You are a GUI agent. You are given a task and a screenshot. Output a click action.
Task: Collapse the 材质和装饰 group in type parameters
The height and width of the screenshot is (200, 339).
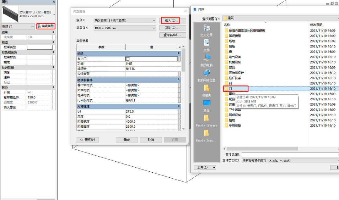click(179, 80)
